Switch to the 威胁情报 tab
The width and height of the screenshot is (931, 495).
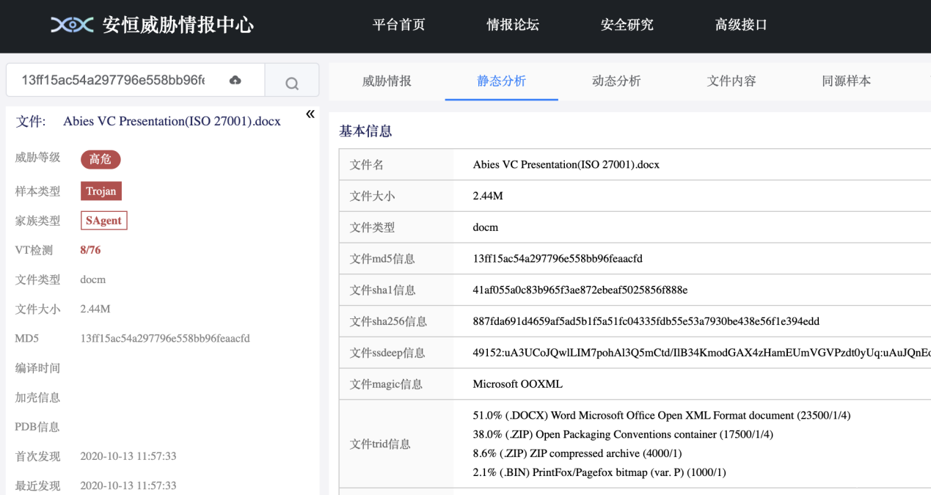coord(387,81)
